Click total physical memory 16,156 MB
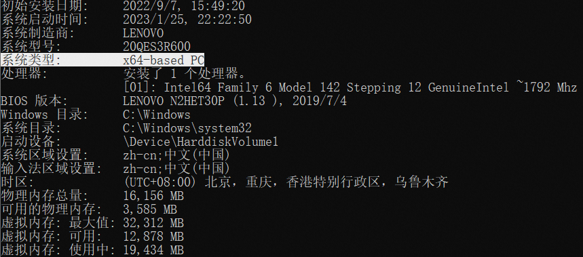Screen dimensions: 583x257 (x=153, y=195)
